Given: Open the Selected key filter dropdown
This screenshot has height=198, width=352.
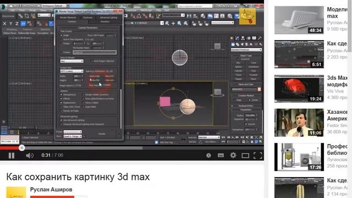Looking at the screenshot, I should (209, 137).
